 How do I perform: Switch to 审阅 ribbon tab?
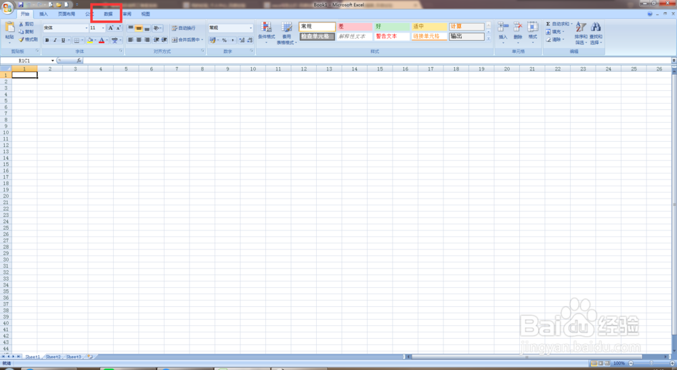[127, 14]
